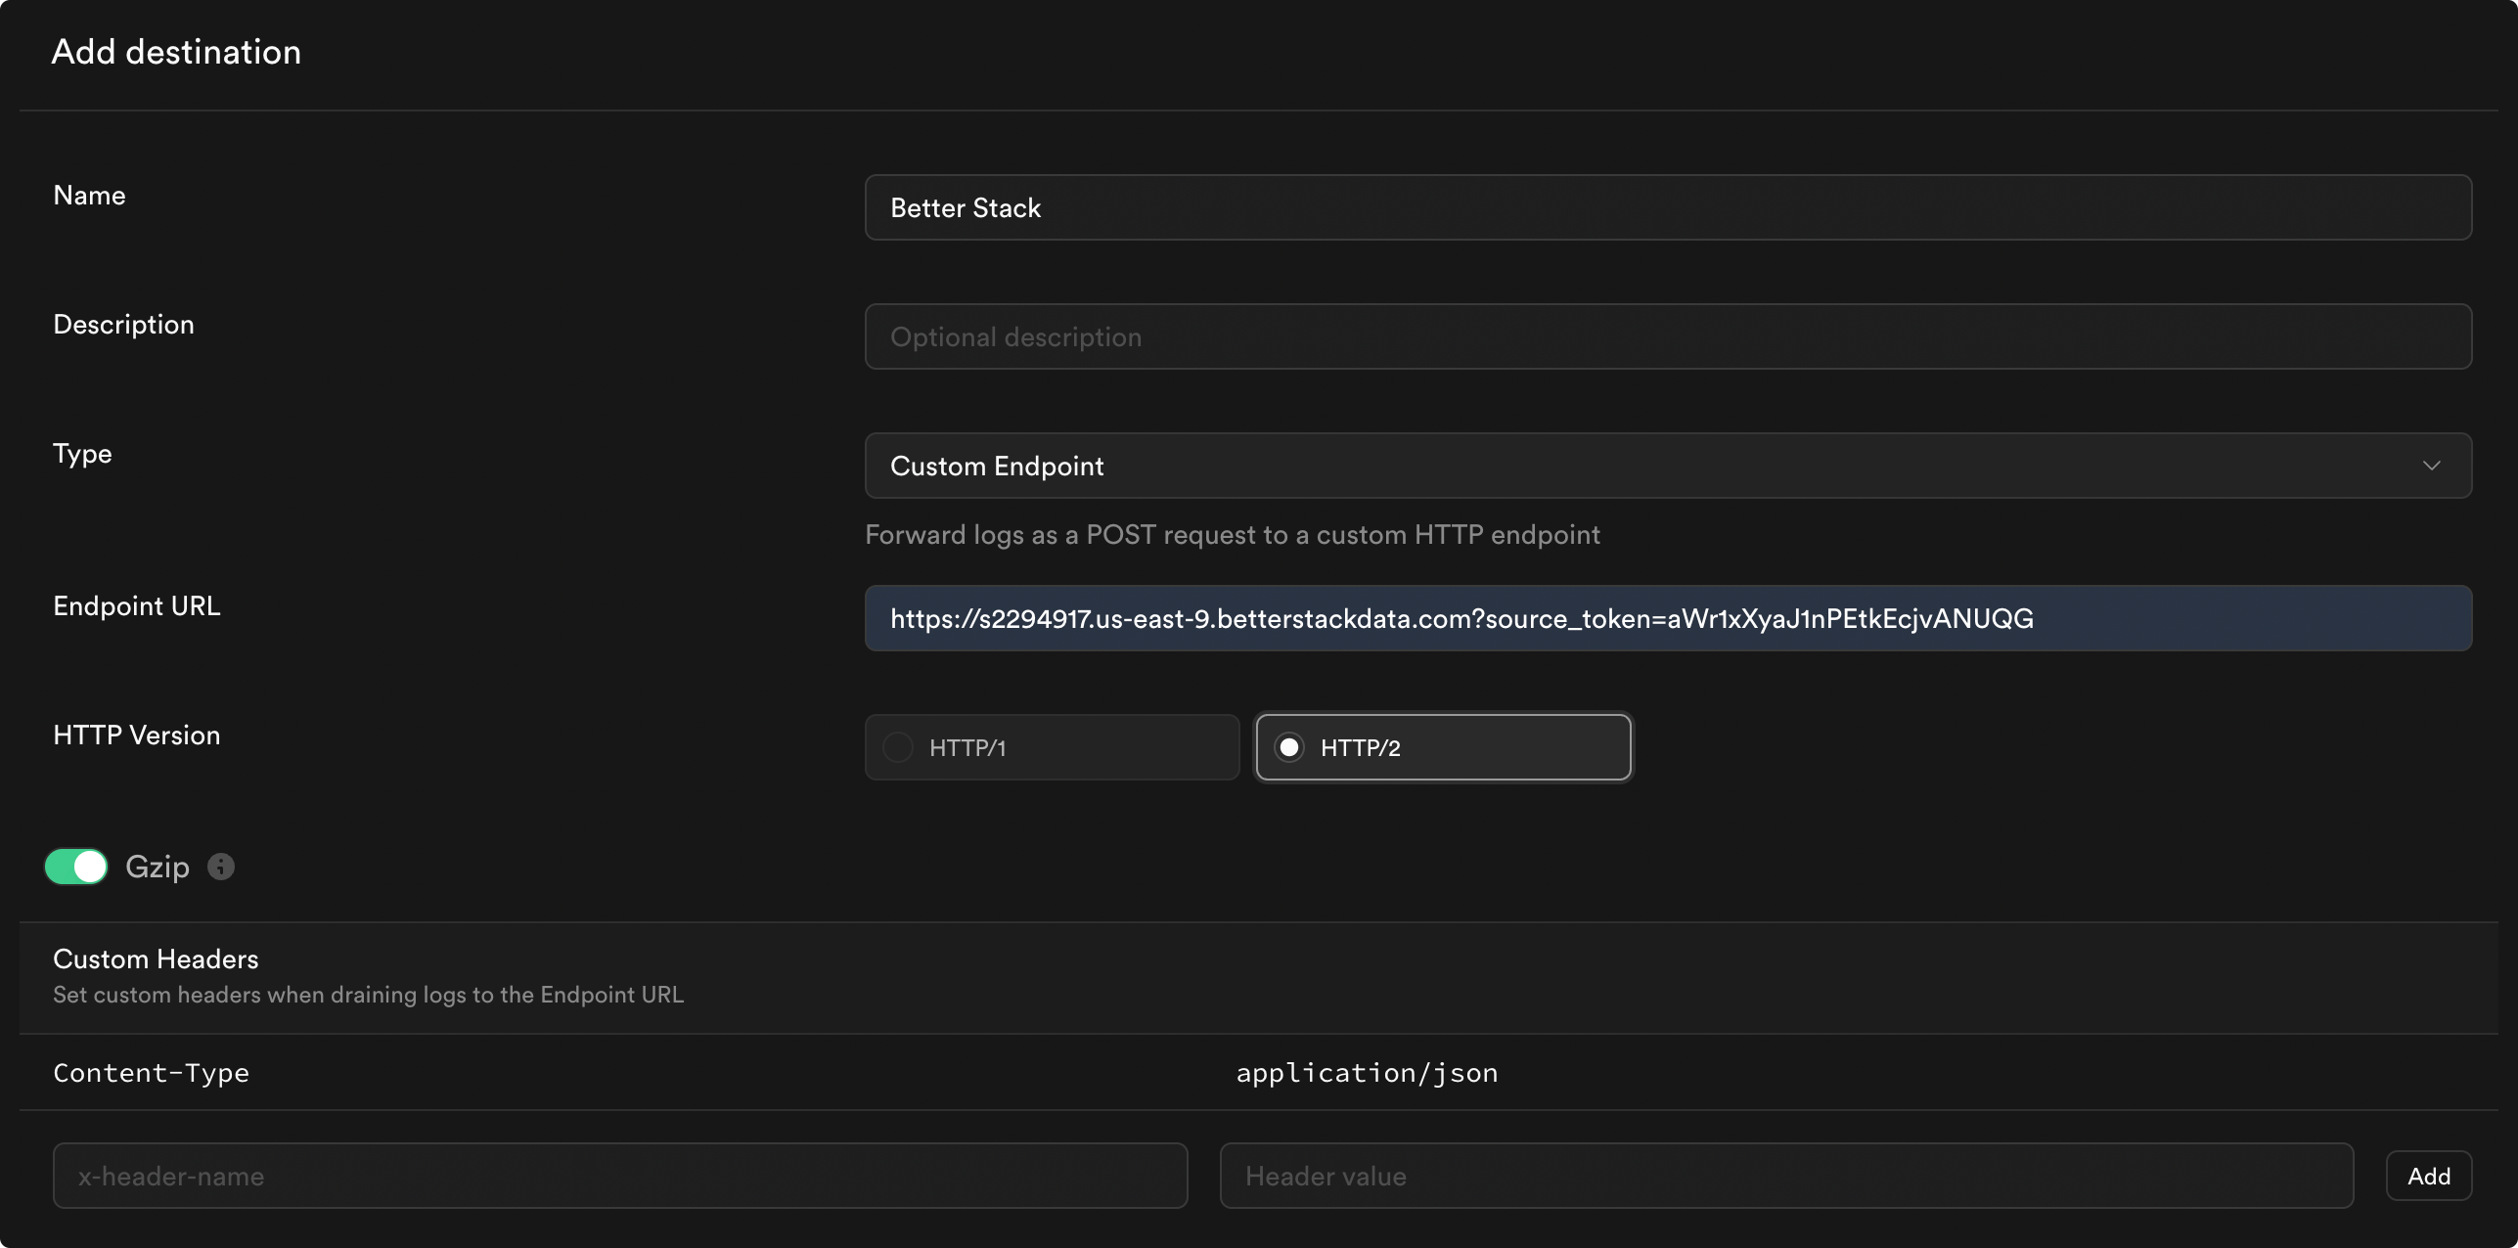Click the Gzip label next to the switch
The image size is (2518, 1248).
pos(157,867)
